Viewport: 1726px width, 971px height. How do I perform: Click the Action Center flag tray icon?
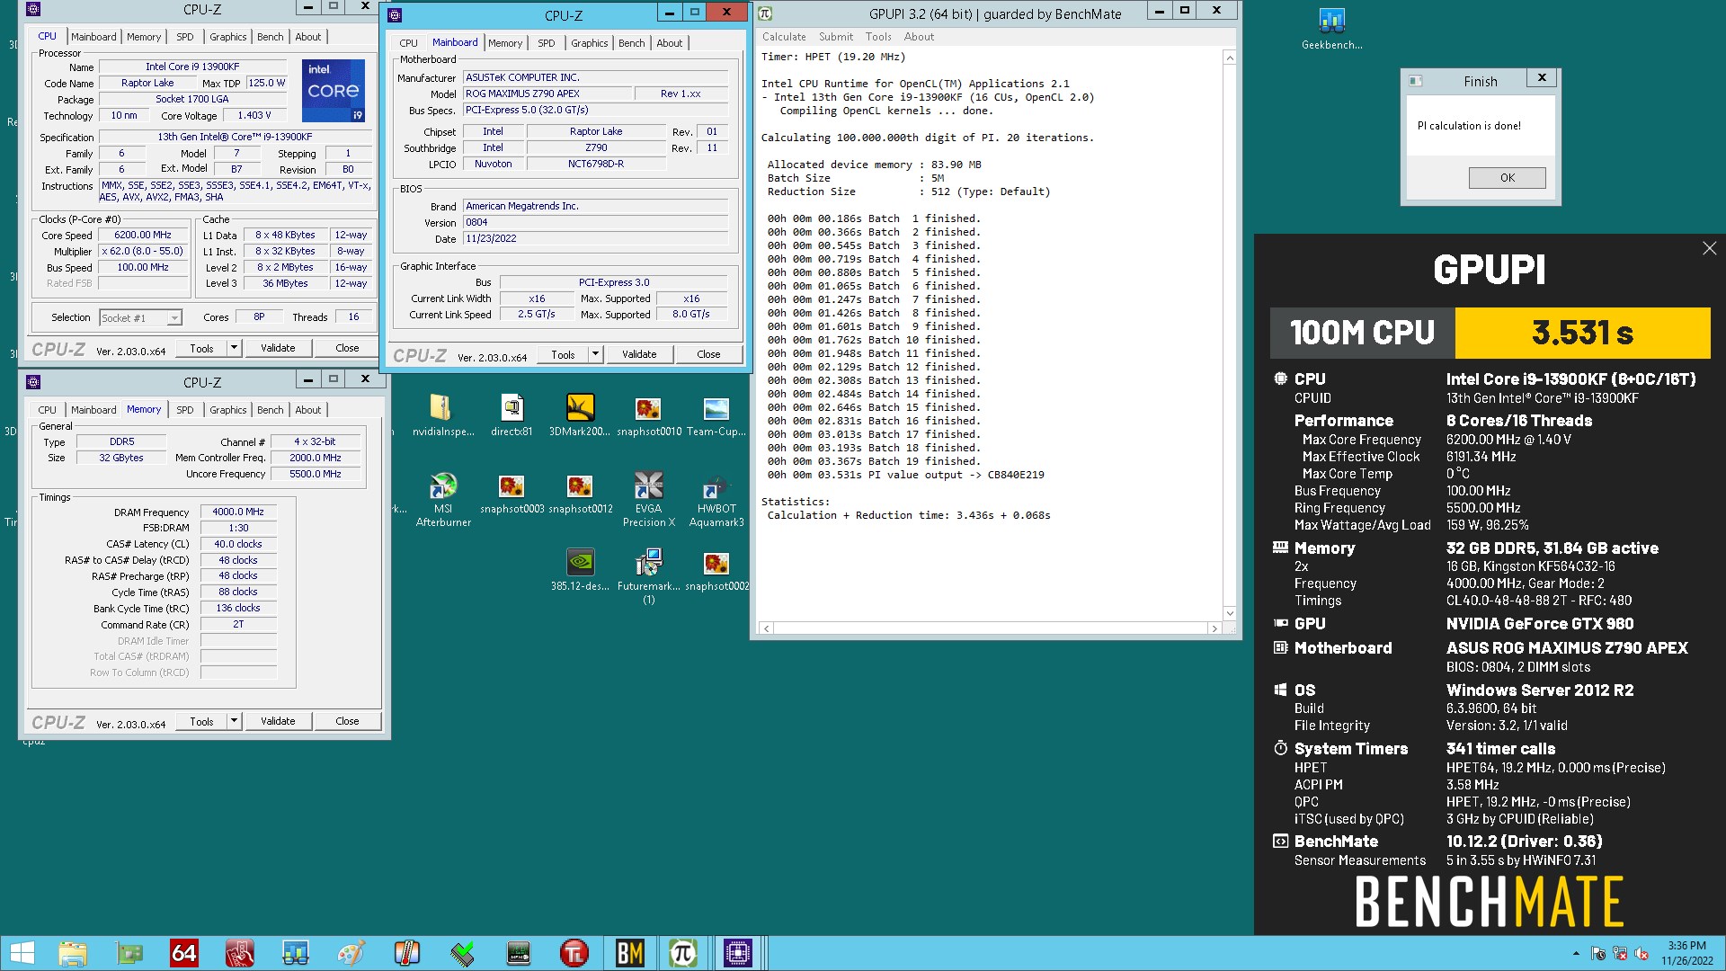pos(1598,954)
